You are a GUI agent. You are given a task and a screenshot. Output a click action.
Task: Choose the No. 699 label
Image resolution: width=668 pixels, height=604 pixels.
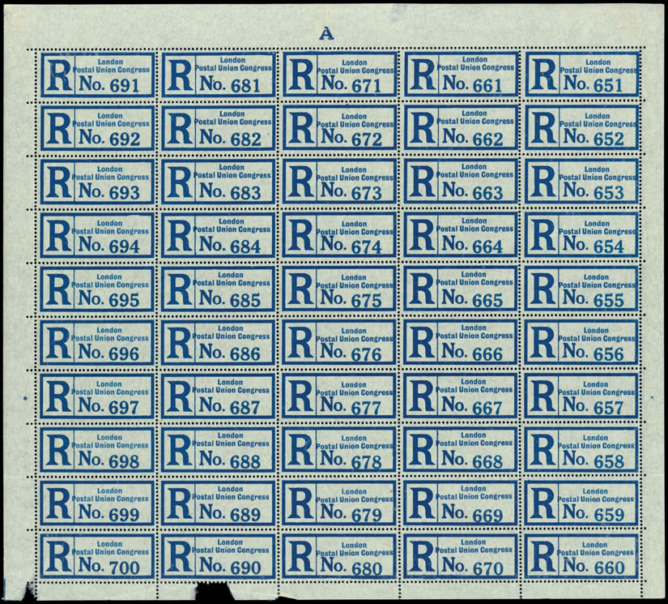coord(97,503)
